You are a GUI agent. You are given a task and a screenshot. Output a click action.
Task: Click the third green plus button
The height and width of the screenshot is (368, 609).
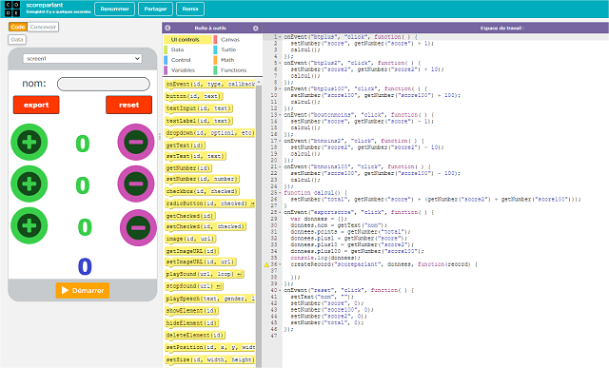tap(29, 225)
